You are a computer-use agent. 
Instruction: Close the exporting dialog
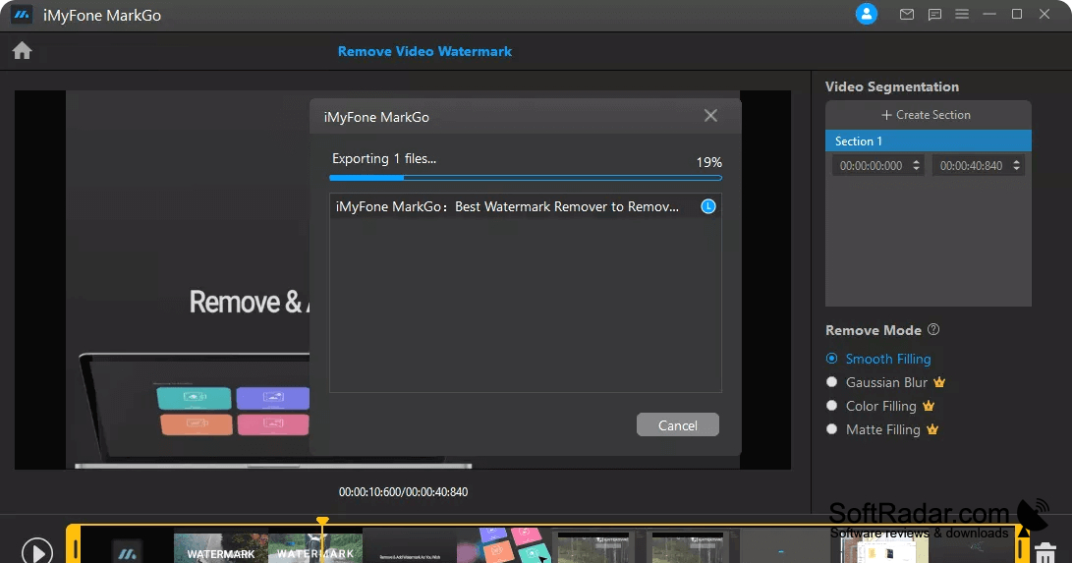click(711, 116)
